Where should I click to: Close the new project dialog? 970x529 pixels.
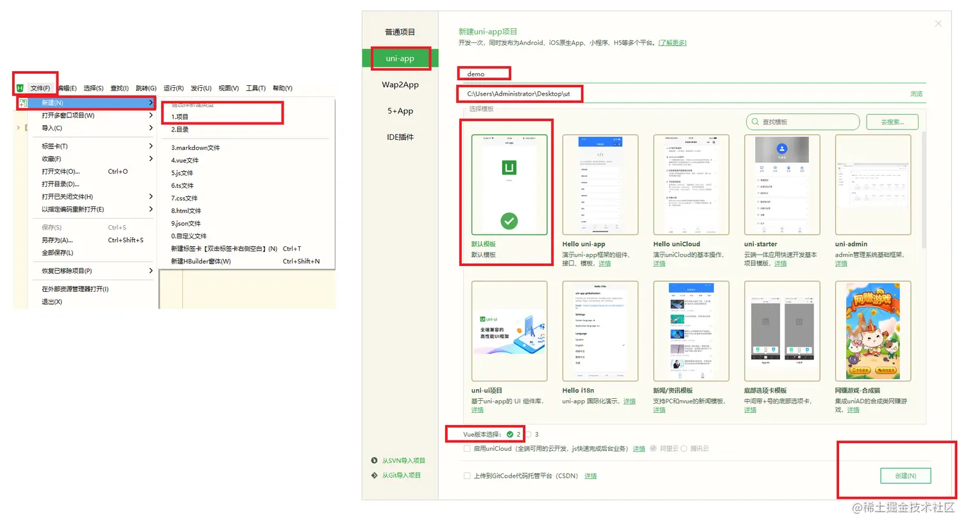[938, 24]
